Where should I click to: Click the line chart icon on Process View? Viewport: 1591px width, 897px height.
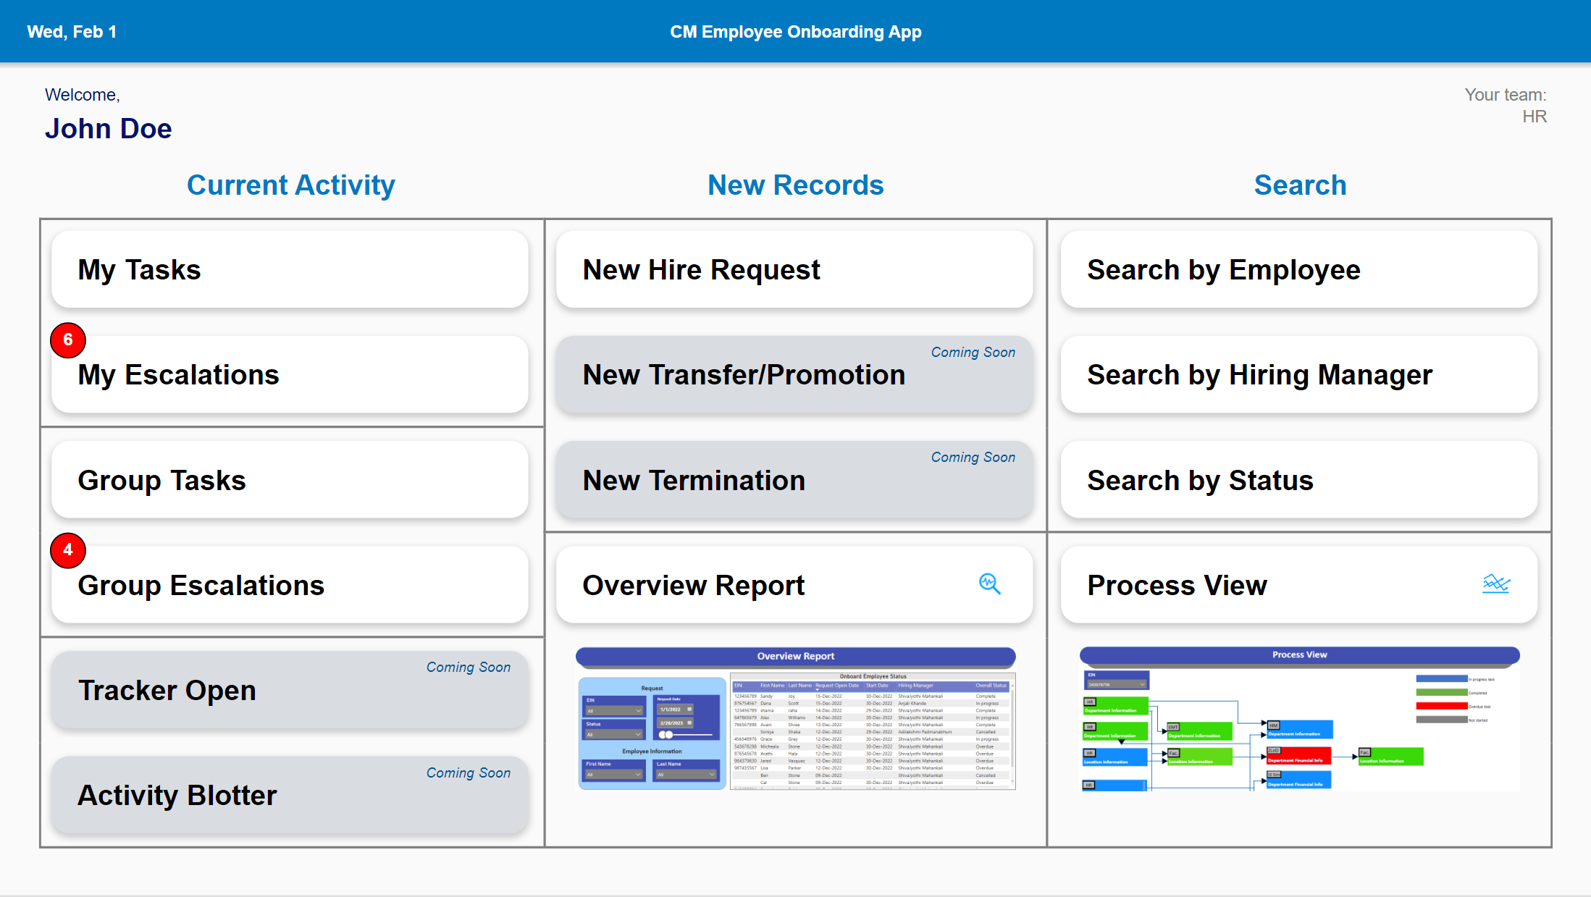pos(1496,584)
